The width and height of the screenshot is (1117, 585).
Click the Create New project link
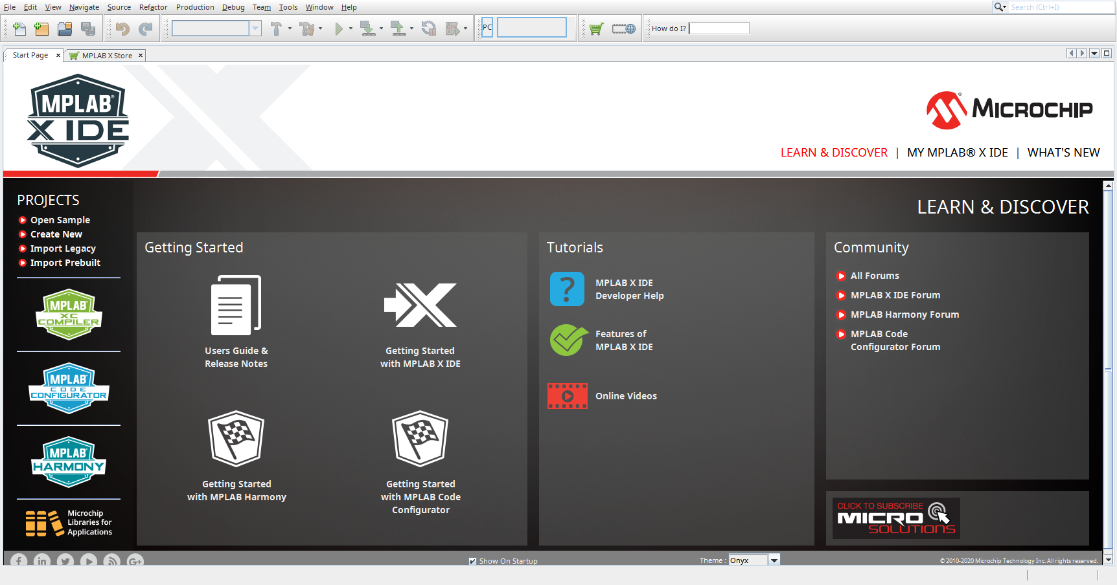pos(56,234)
